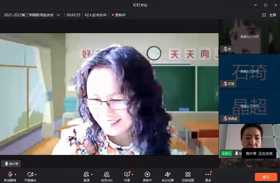Click the 共享 screen share icon
Screen dimensions: 280x183
coord(127,174)
